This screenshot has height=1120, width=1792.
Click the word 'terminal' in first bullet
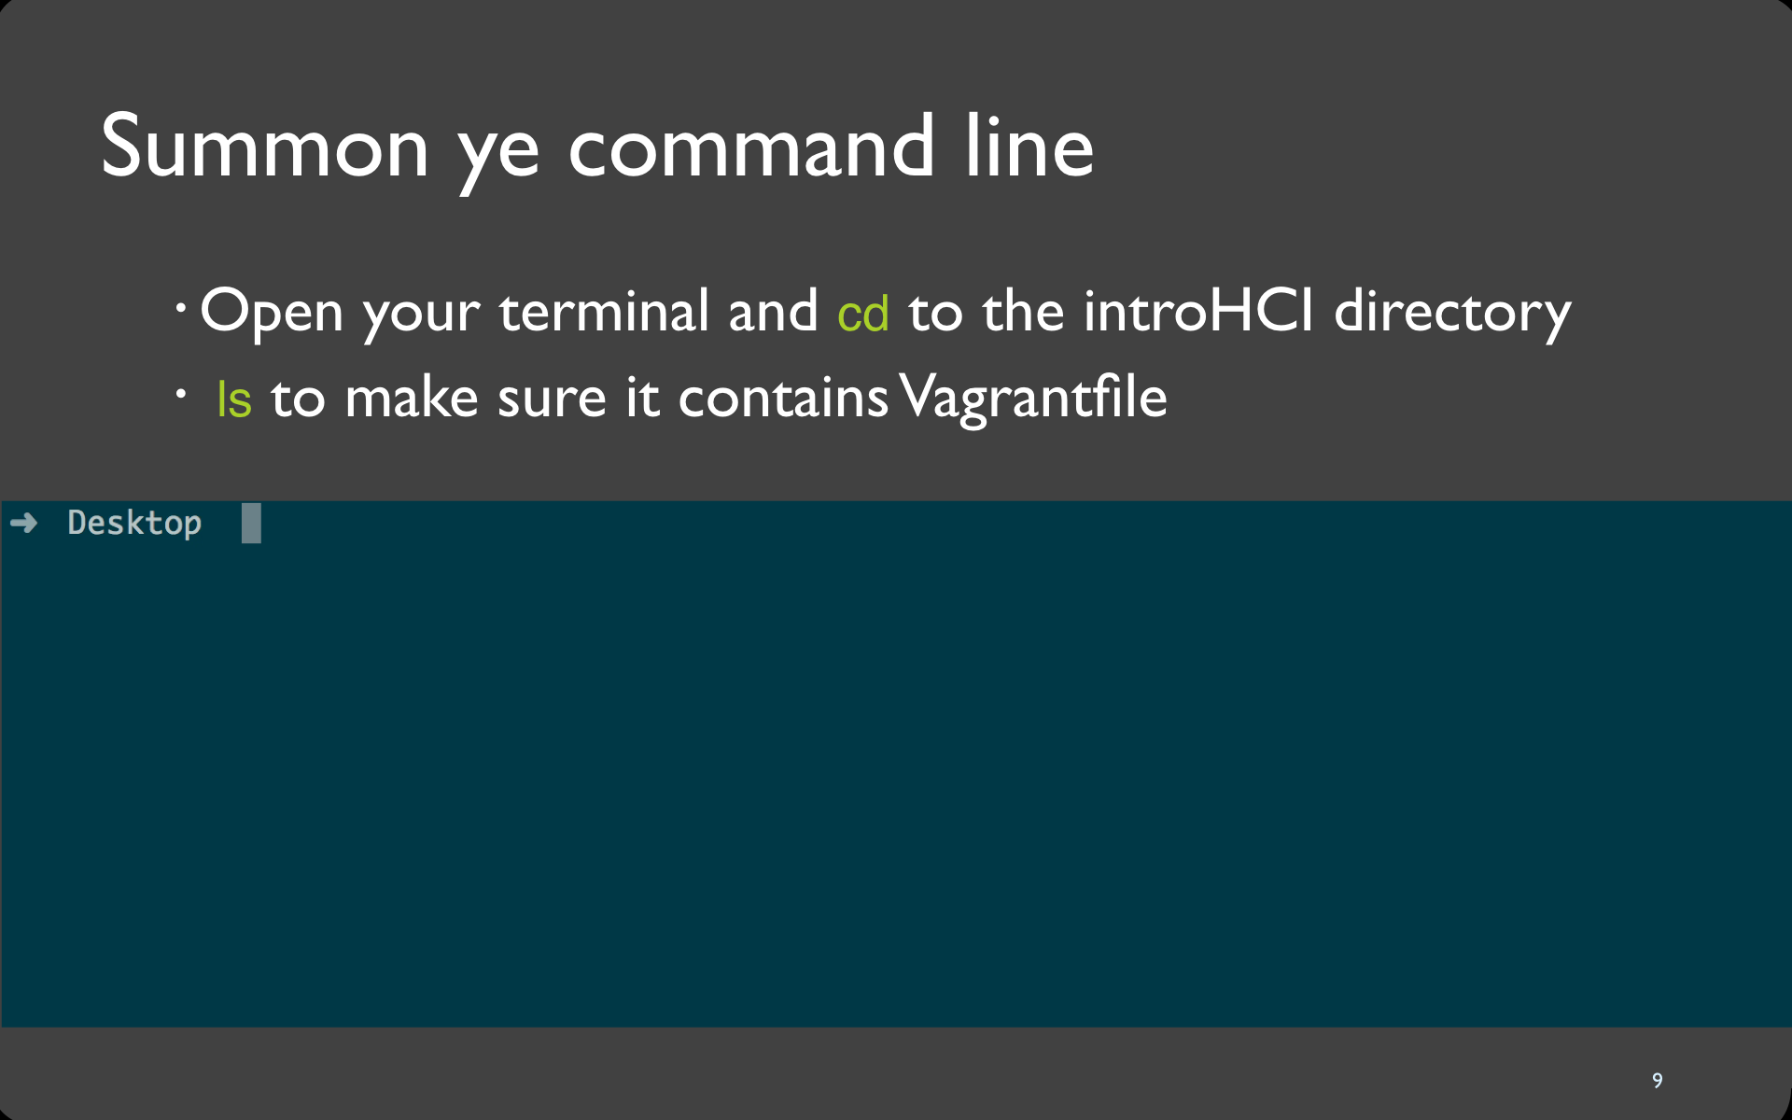coord(604,311)
